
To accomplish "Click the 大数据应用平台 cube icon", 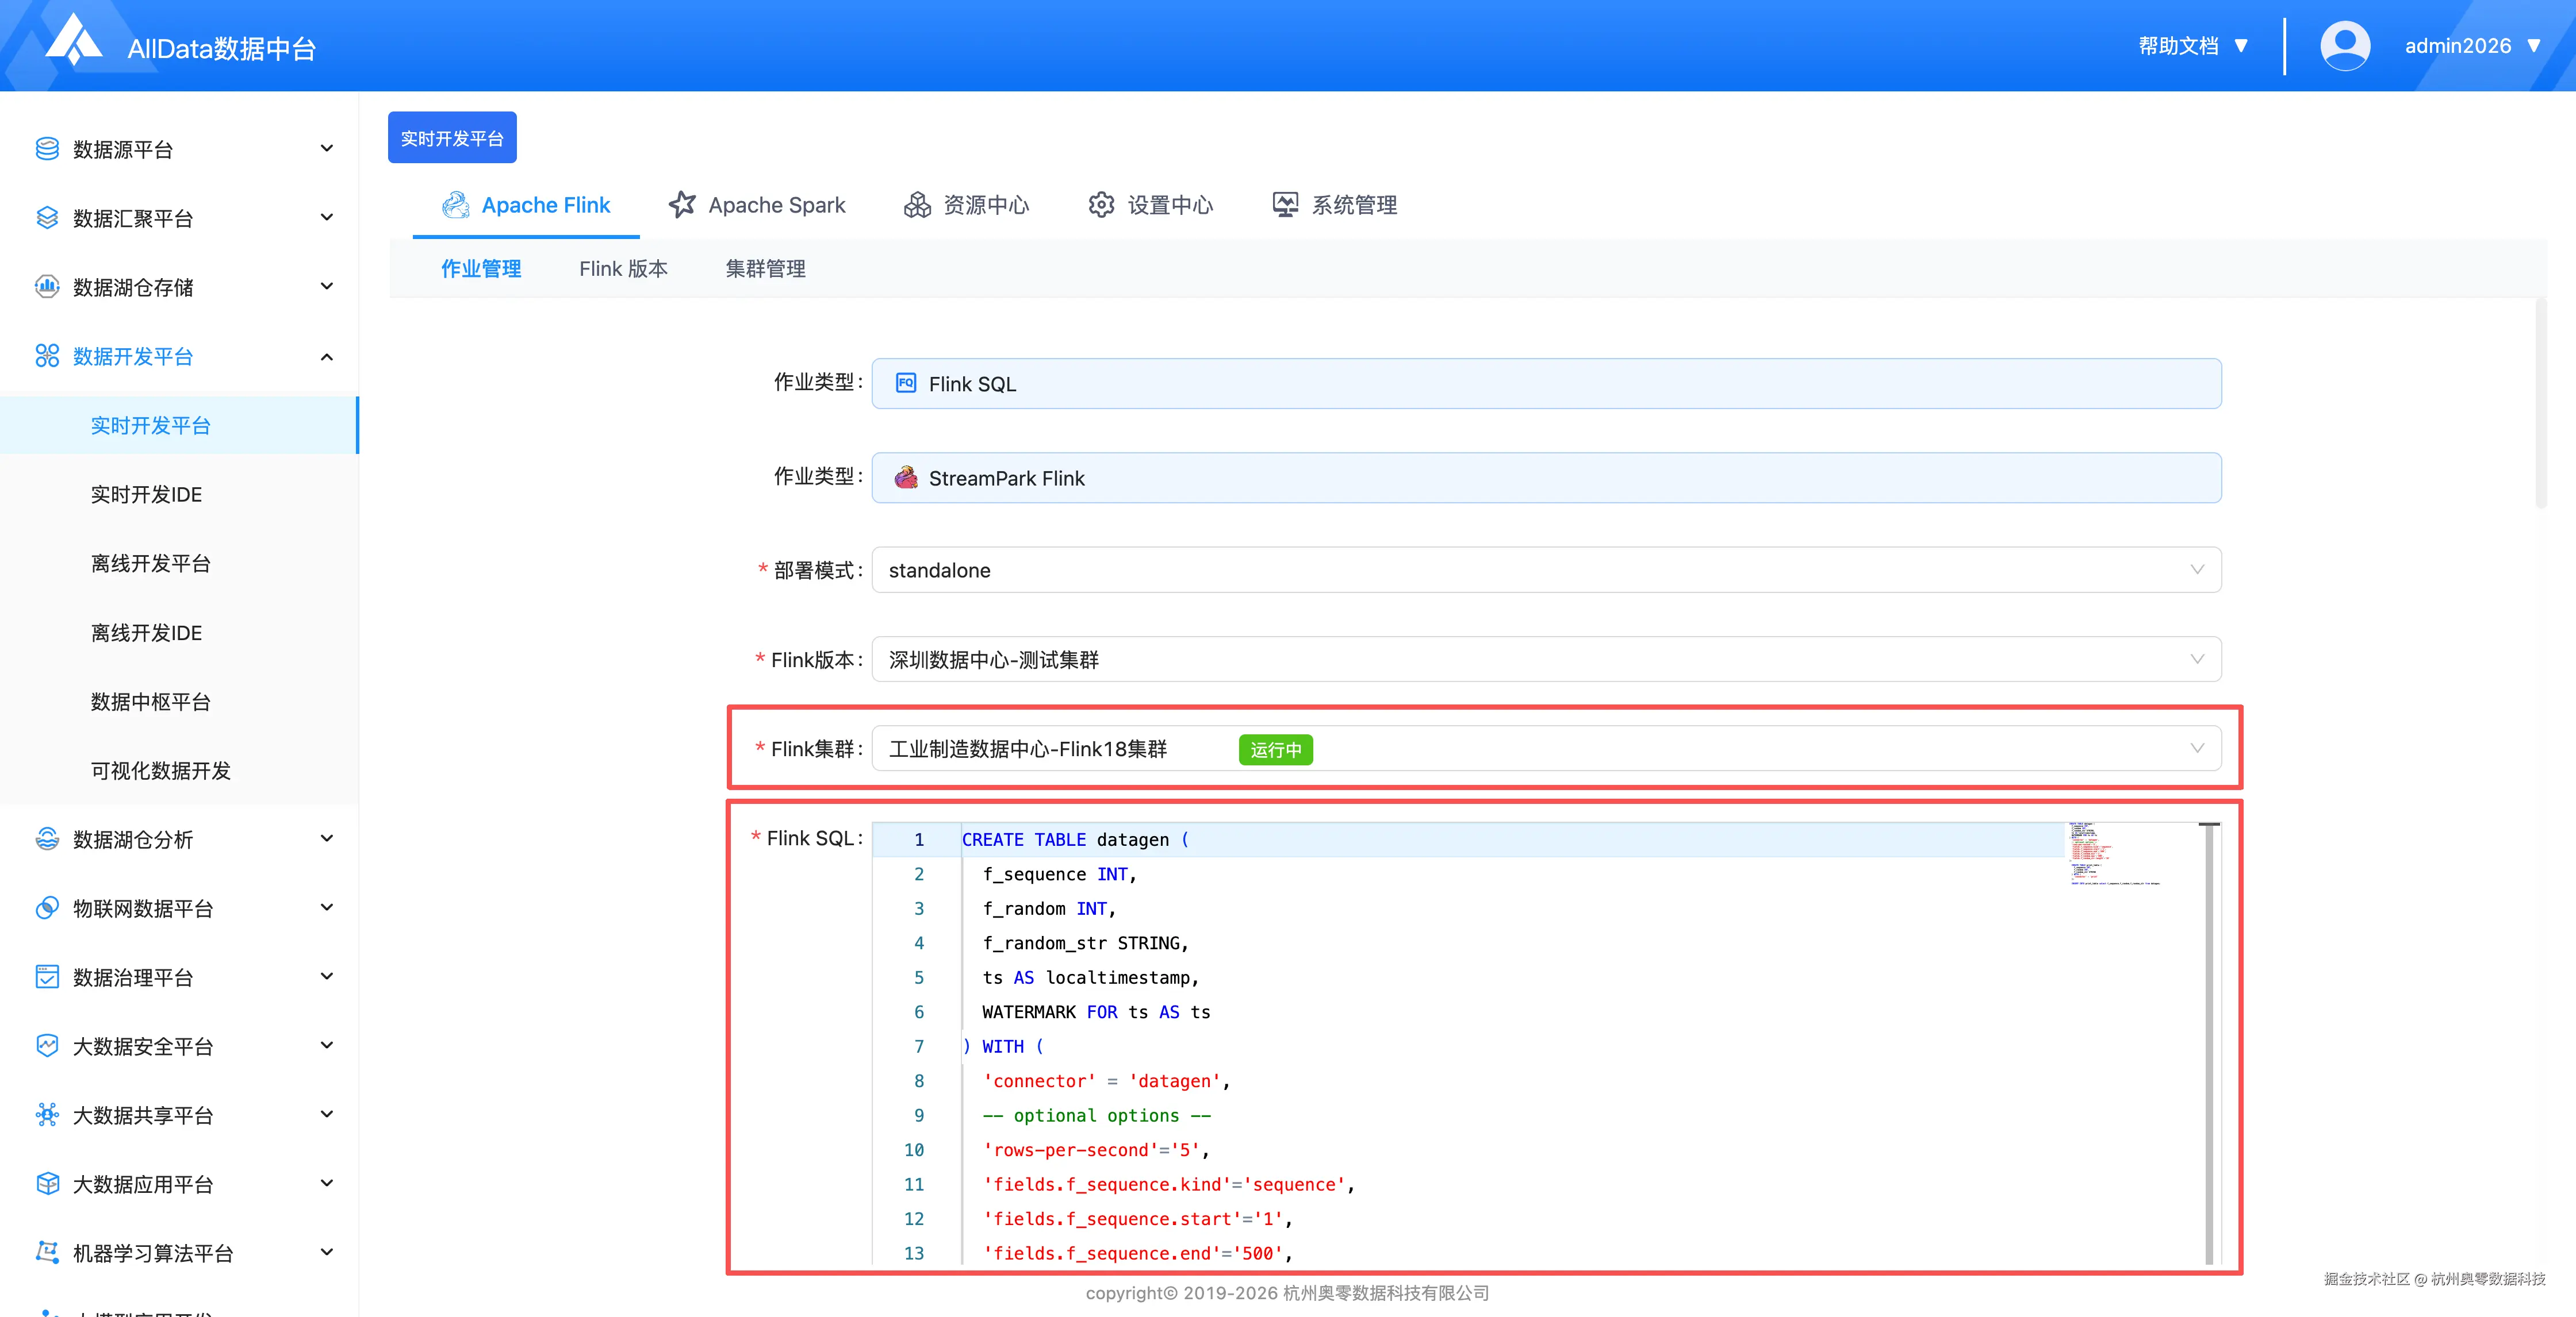I will pos(47,1183).
